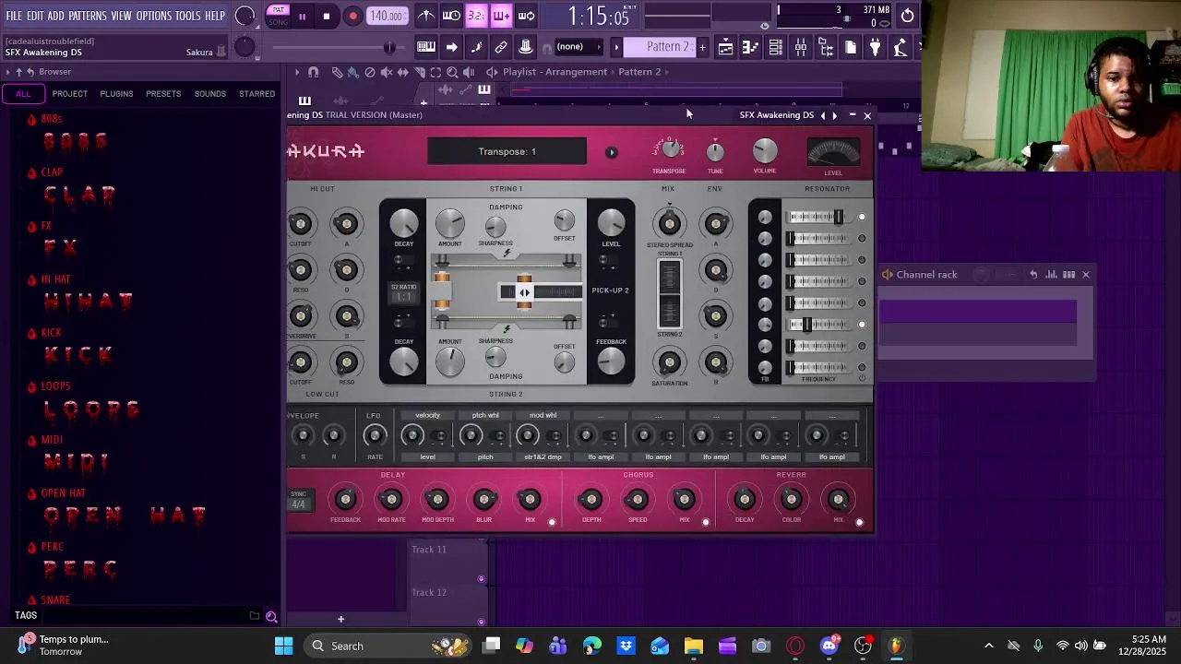Open the pitch whl modulation source dropdown
The image size is (1181, 664).
coord(485,415)
